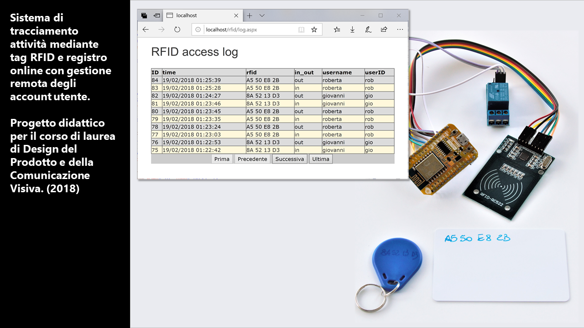Screen dimensions: 584x328
Task: Set these tabs aside
Action: [x=156, y=15]
